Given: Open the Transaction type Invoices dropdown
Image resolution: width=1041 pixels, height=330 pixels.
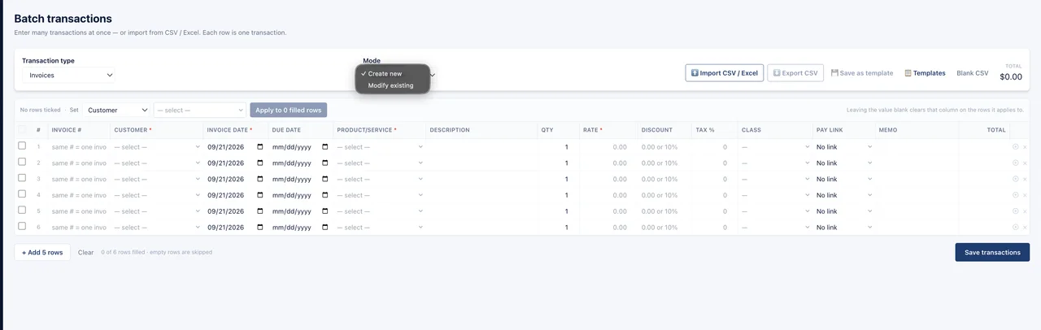Looking at the screenshot, I should 68,75.
